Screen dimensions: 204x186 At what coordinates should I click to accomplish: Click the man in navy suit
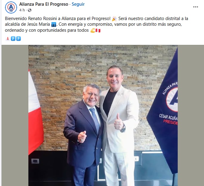pos(84,134)
